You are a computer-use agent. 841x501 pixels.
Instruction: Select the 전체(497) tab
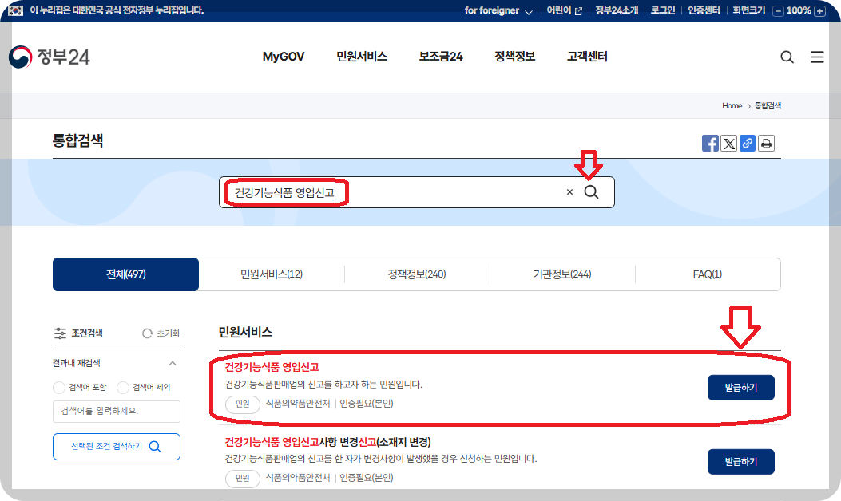tap(125, 274)
